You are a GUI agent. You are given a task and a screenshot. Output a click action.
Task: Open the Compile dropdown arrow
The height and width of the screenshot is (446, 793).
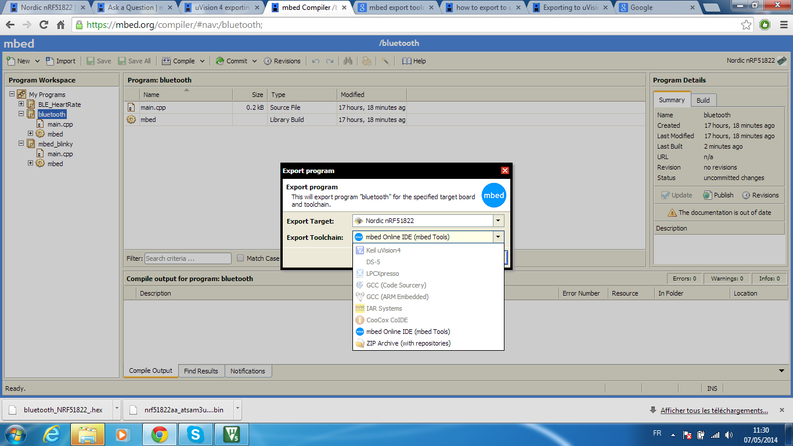[202, 61]
